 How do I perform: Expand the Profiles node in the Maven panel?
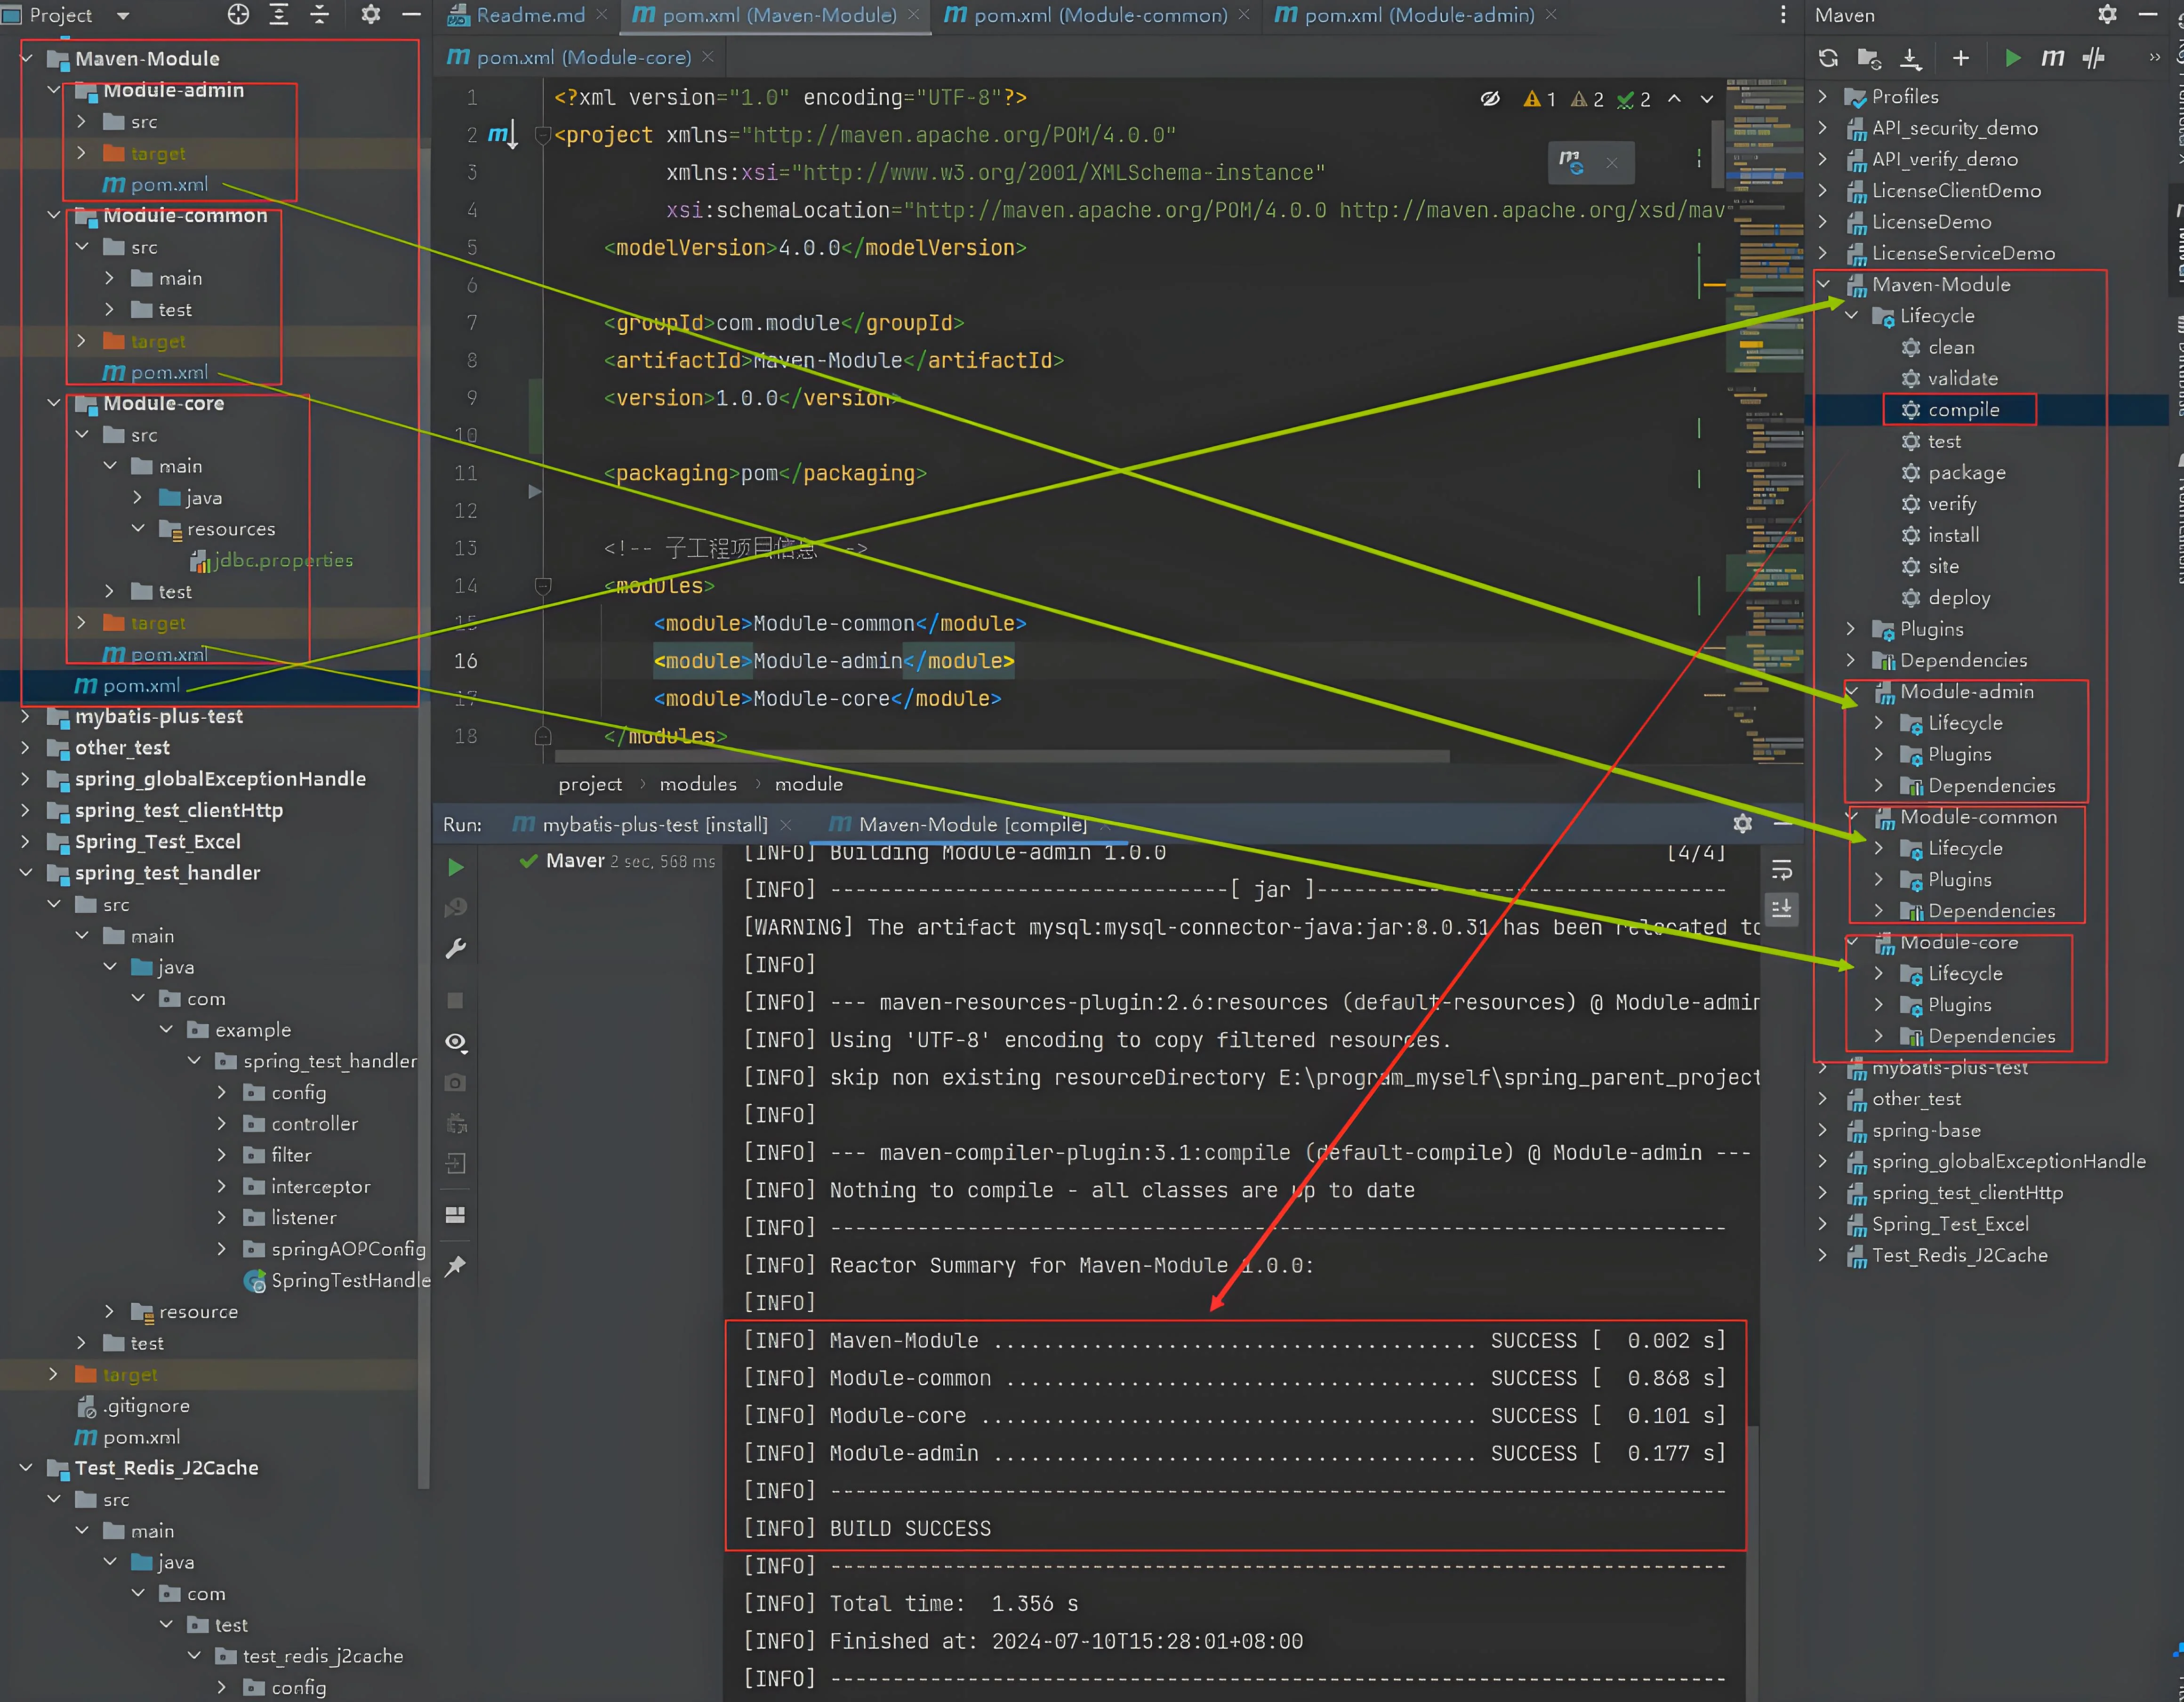[1822, 96]
